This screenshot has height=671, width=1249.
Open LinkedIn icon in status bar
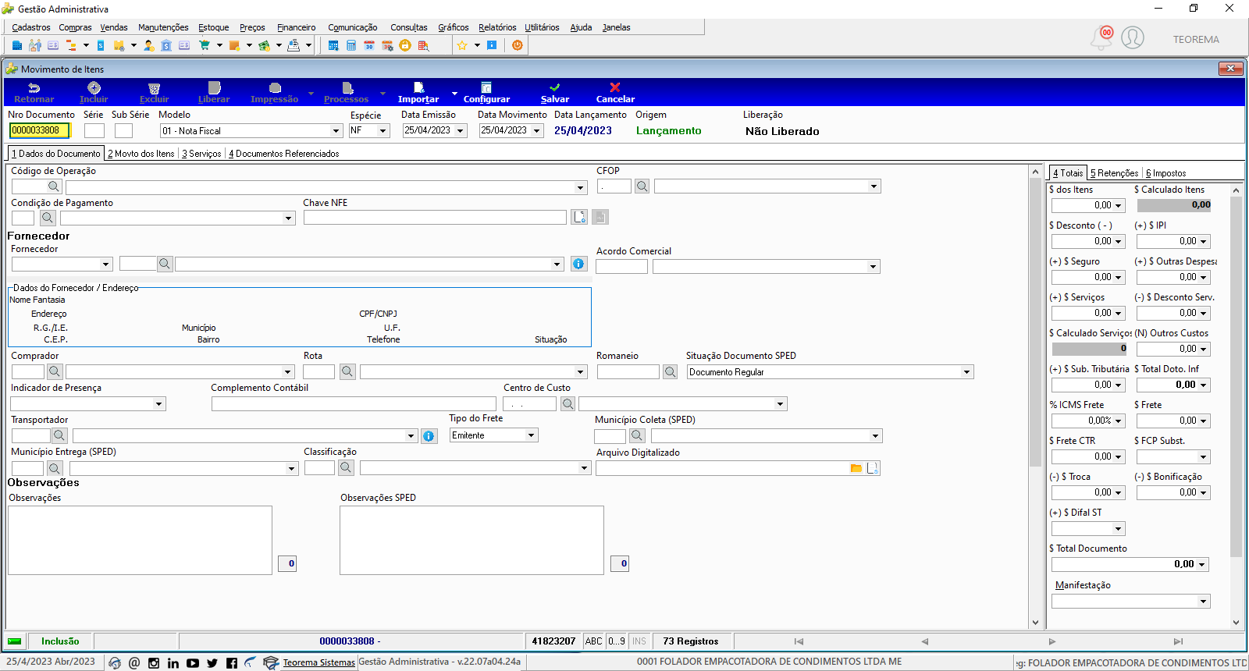click(x=173, y=663)
